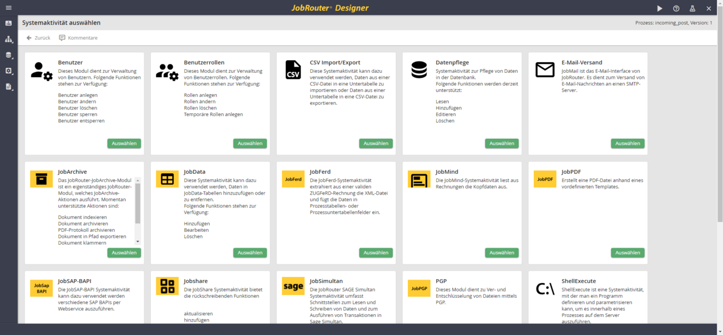The height and width of the screenshot is (335, 723).
Task: Click the 'JobSAP-BAPI' card title
Action: [x=75, y=281]
